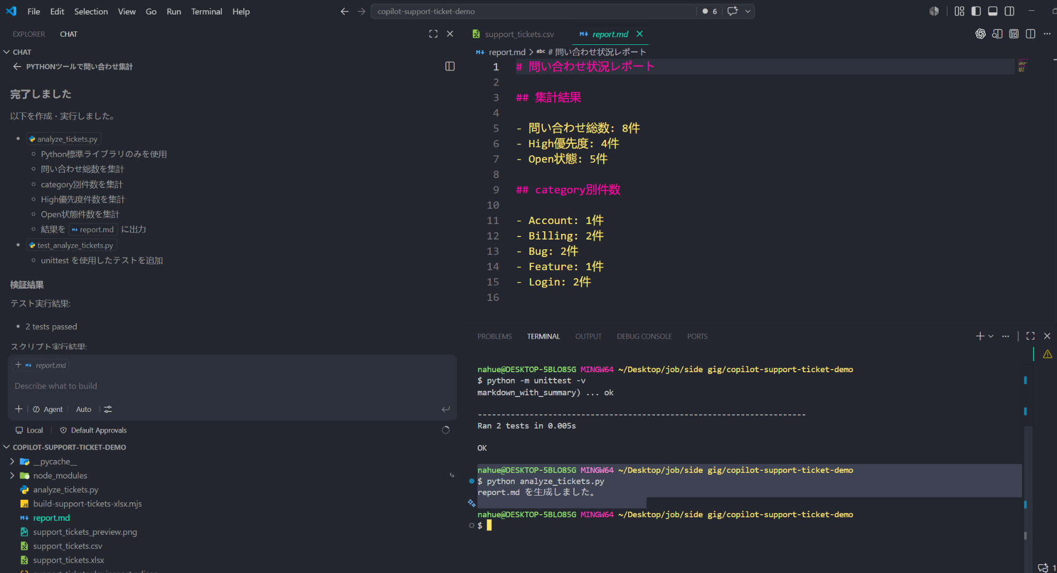This screenshot has width=1057, height=573.
Task: Click the Copilot status icon in title bar
Action: [934, 11]
